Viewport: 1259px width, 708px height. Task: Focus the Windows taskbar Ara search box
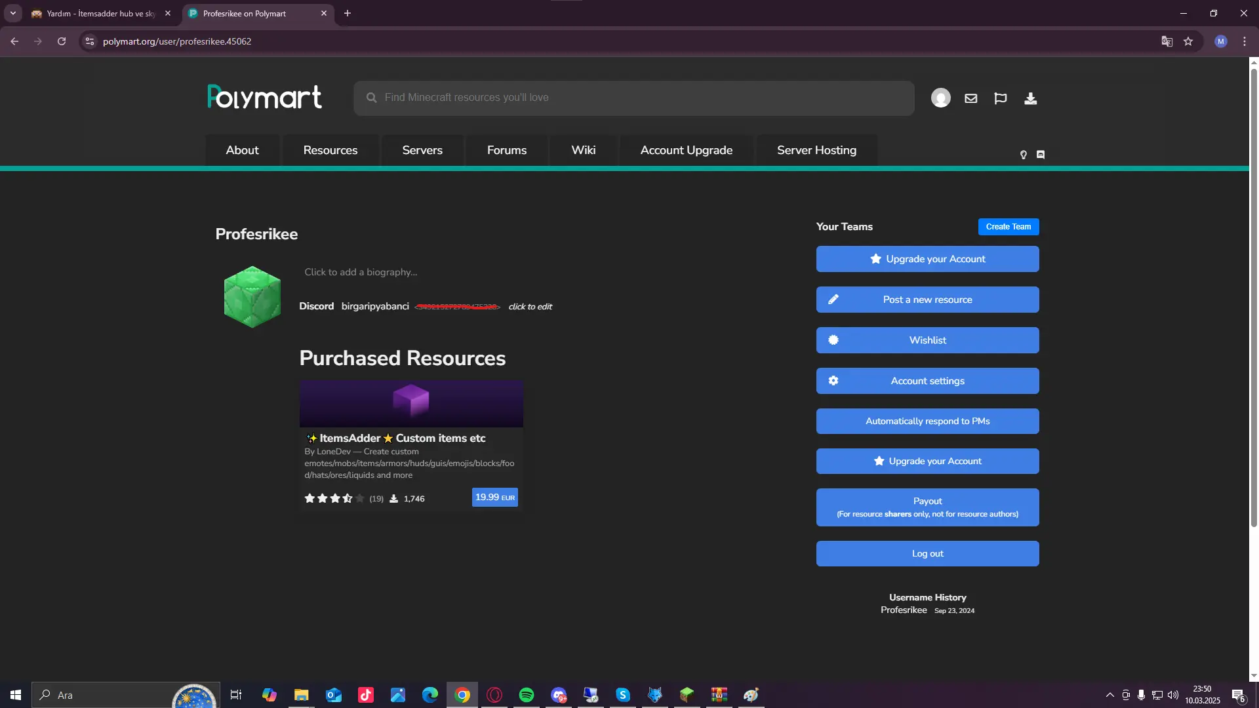click(125, 695)
